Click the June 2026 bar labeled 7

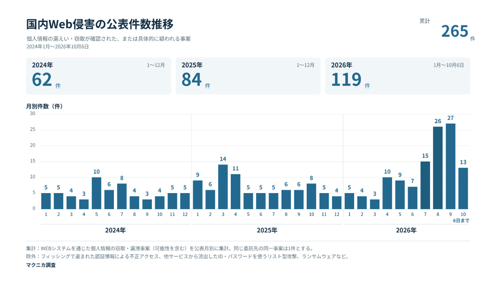(413, 198)
